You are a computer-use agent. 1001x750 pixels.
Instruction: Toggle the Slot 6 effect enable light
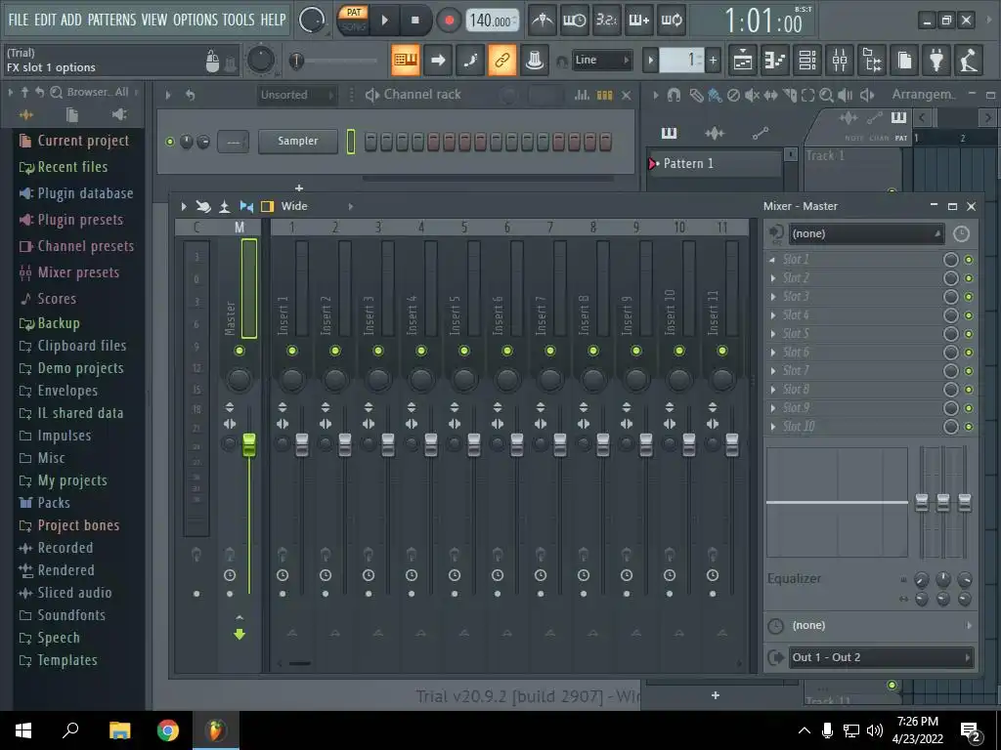(969, 352)
